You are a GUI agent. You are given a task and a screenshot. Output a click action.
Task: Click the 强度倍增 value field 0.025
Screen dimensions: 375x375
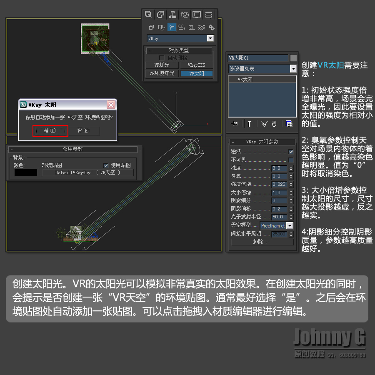pos(279,185)
